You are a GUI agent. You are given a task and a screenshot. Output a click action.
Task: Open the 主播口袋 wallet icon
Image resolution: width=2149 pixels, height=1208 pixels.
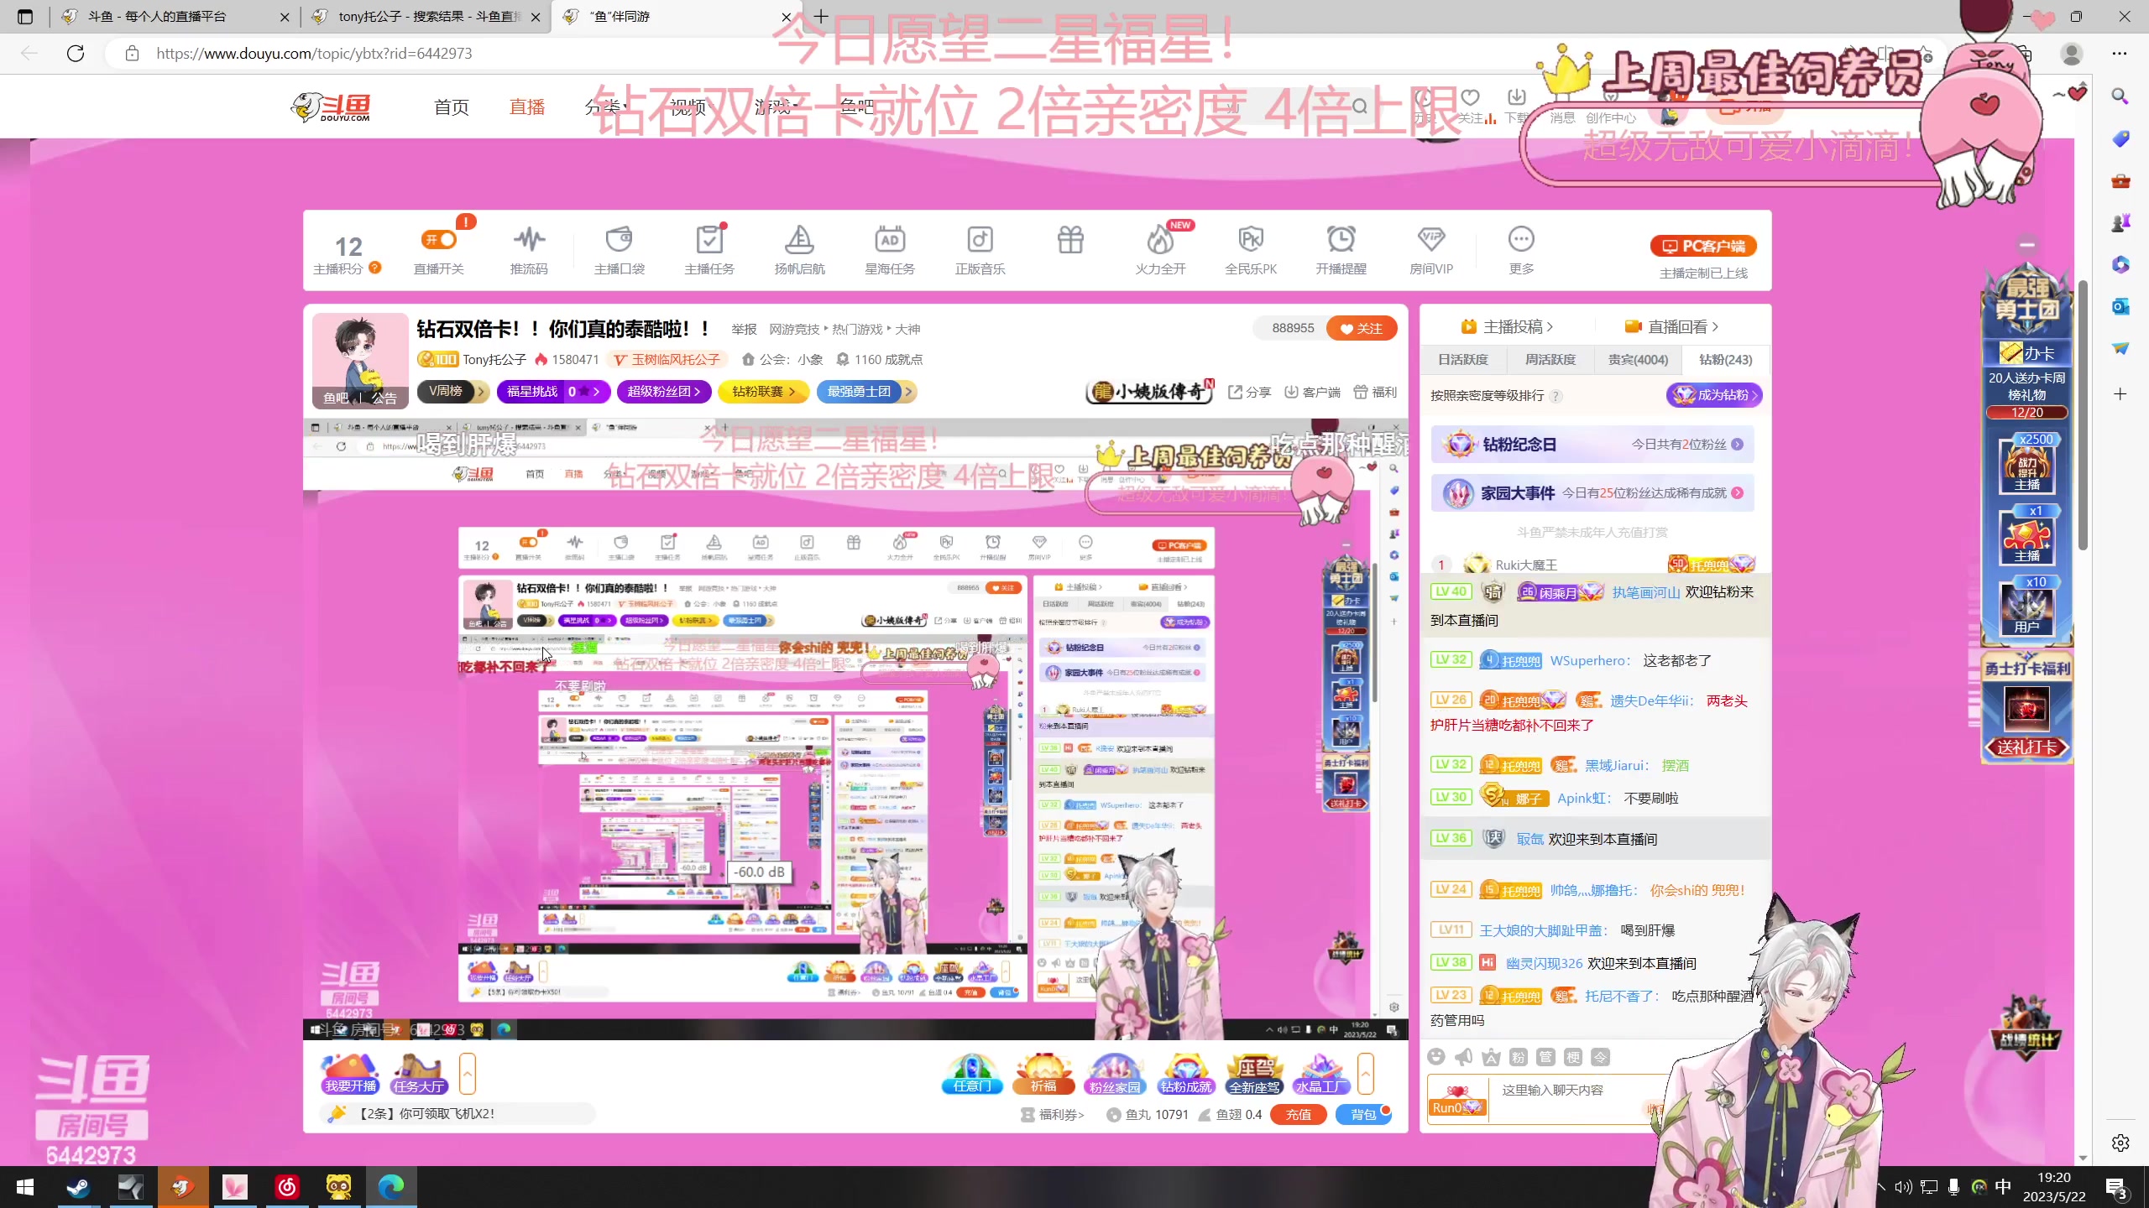(x=620, y=250)
